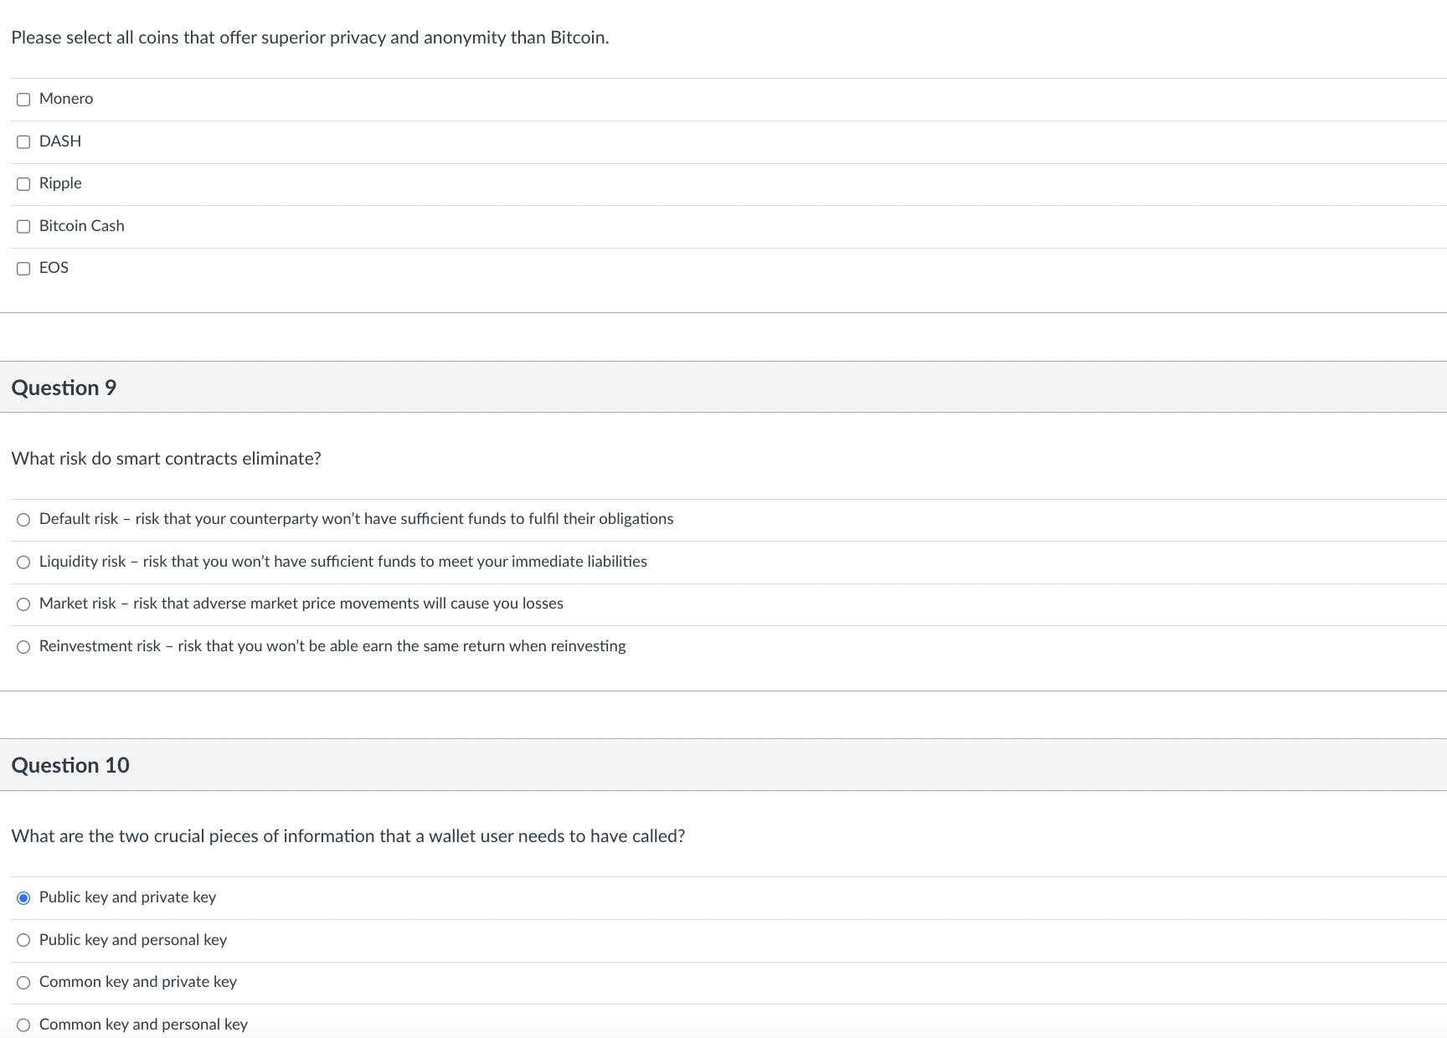Check the DASH checkbox

(23, 142)
